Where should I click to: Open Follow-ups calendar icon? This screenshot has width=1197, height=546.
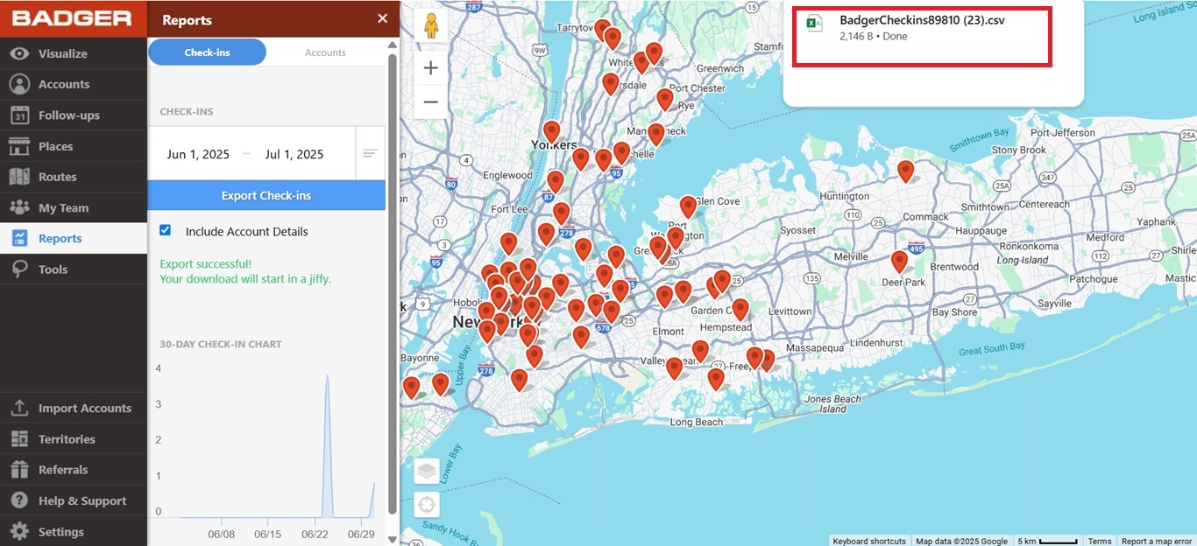(x=19, y=115)
